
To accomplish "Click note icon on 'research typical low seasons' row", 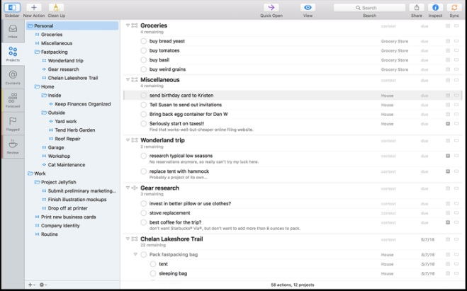I will click(448, 156).
